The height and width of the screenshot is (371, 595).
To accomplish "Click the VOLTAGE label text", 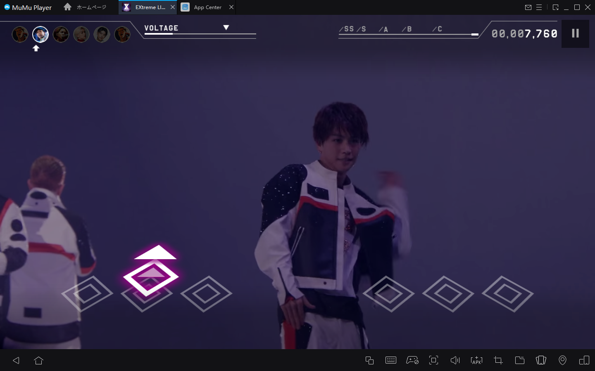I will 161,28.
